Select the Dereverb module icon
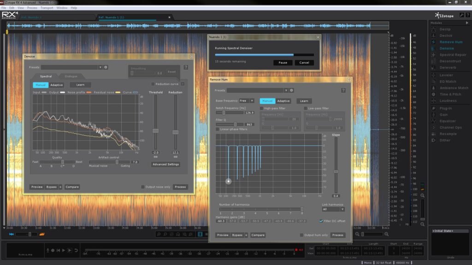Viewport: 472px width, 265px height. pos(434,68)
